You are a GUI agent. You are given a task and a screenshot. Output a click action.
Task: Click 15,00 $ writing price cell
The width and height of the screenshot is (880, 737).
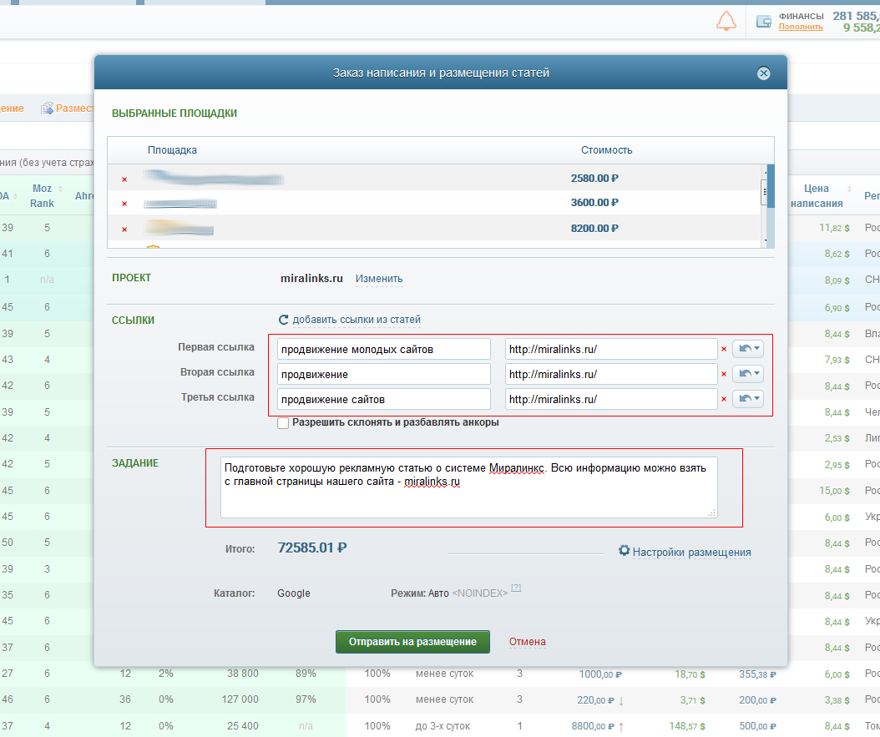pyautogui.click(x=834, y=491)
